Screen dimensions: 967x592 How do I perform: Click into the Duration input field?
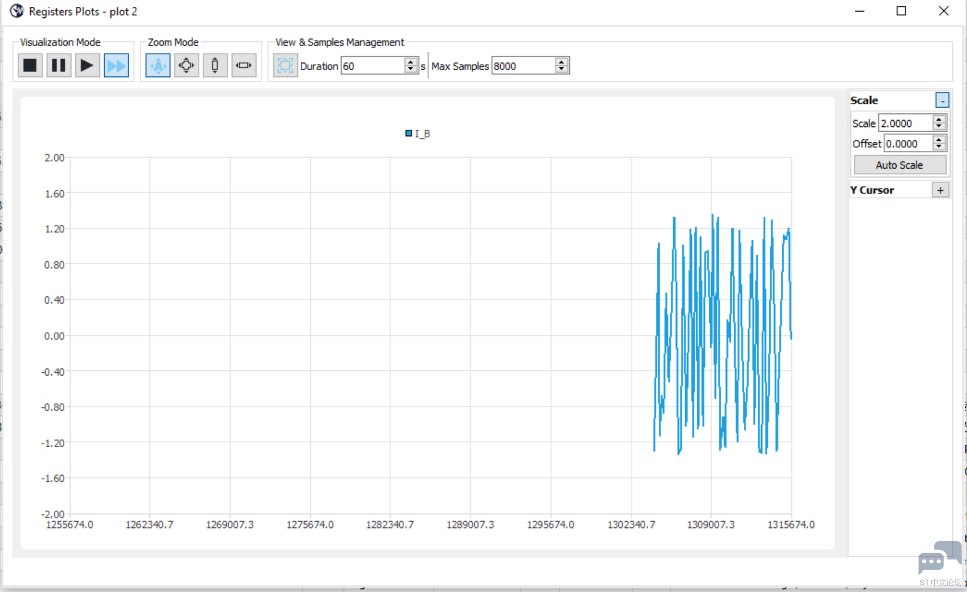(372, 66)
